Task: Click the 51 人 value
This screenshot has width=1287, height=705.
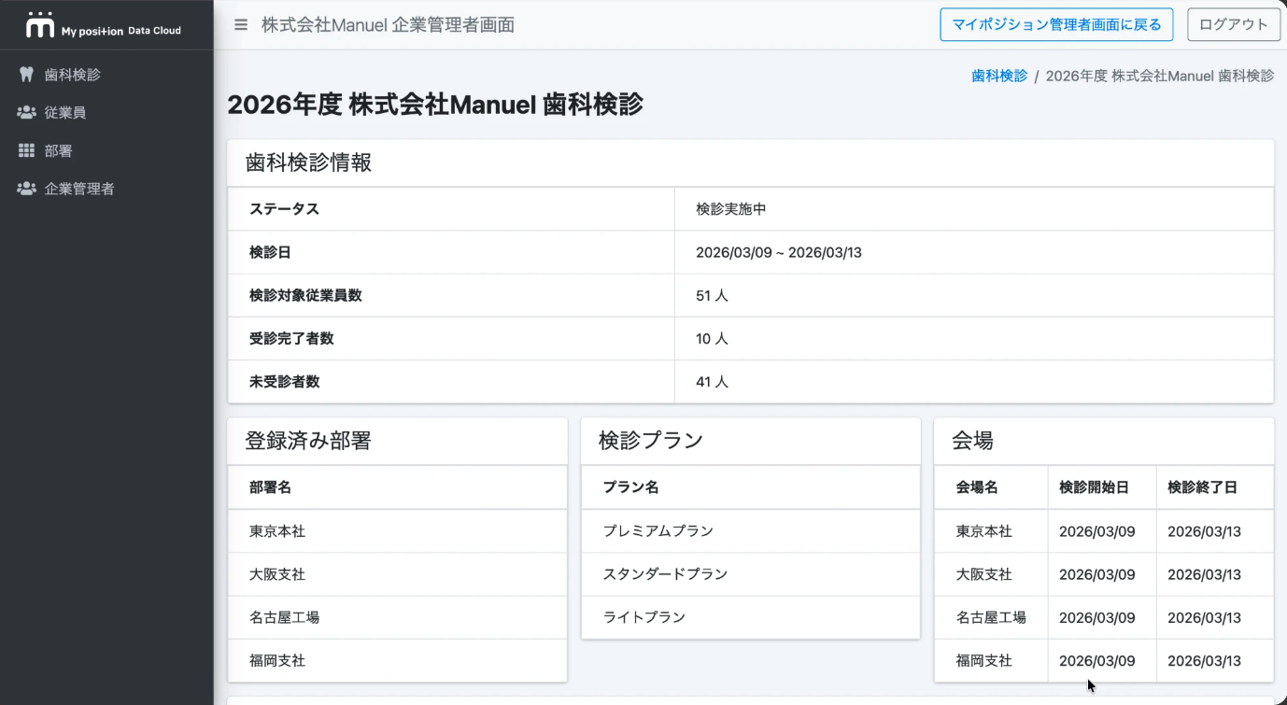Action: tap(712, 295)
